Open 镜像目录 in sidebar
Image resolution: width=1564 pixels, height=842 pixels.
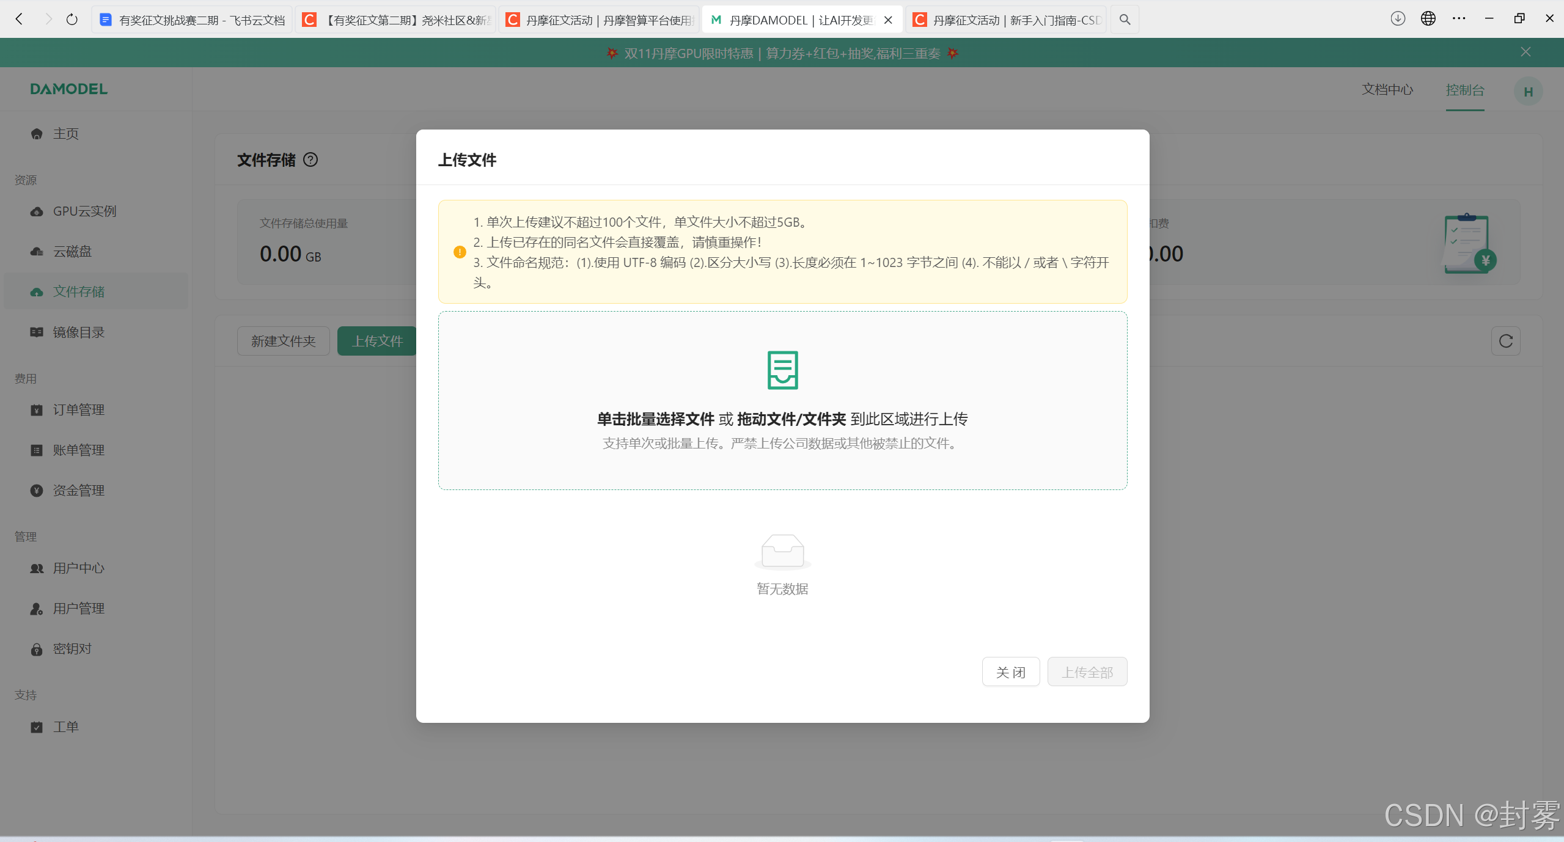(78, 332)
